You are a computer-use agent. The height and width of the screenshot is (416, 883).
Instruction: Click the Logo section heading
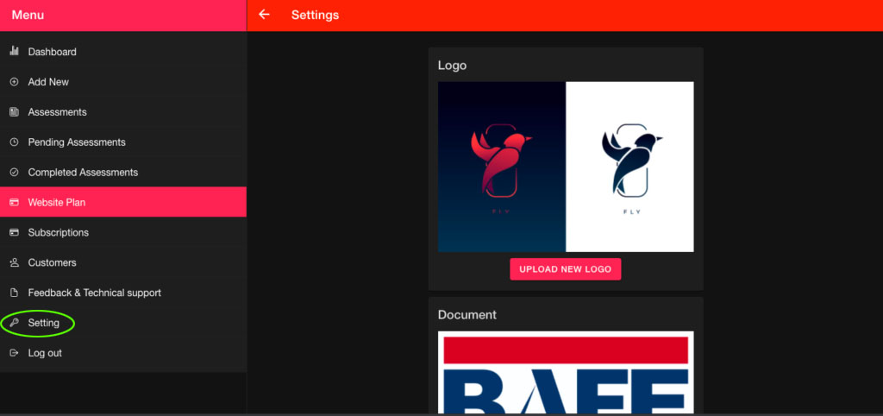click(452, 66)
